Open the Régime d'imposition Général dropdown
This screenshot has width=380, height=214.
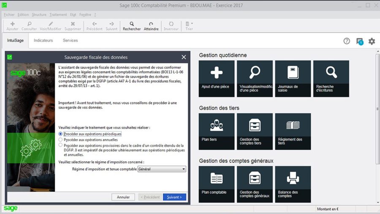(162, 169)
